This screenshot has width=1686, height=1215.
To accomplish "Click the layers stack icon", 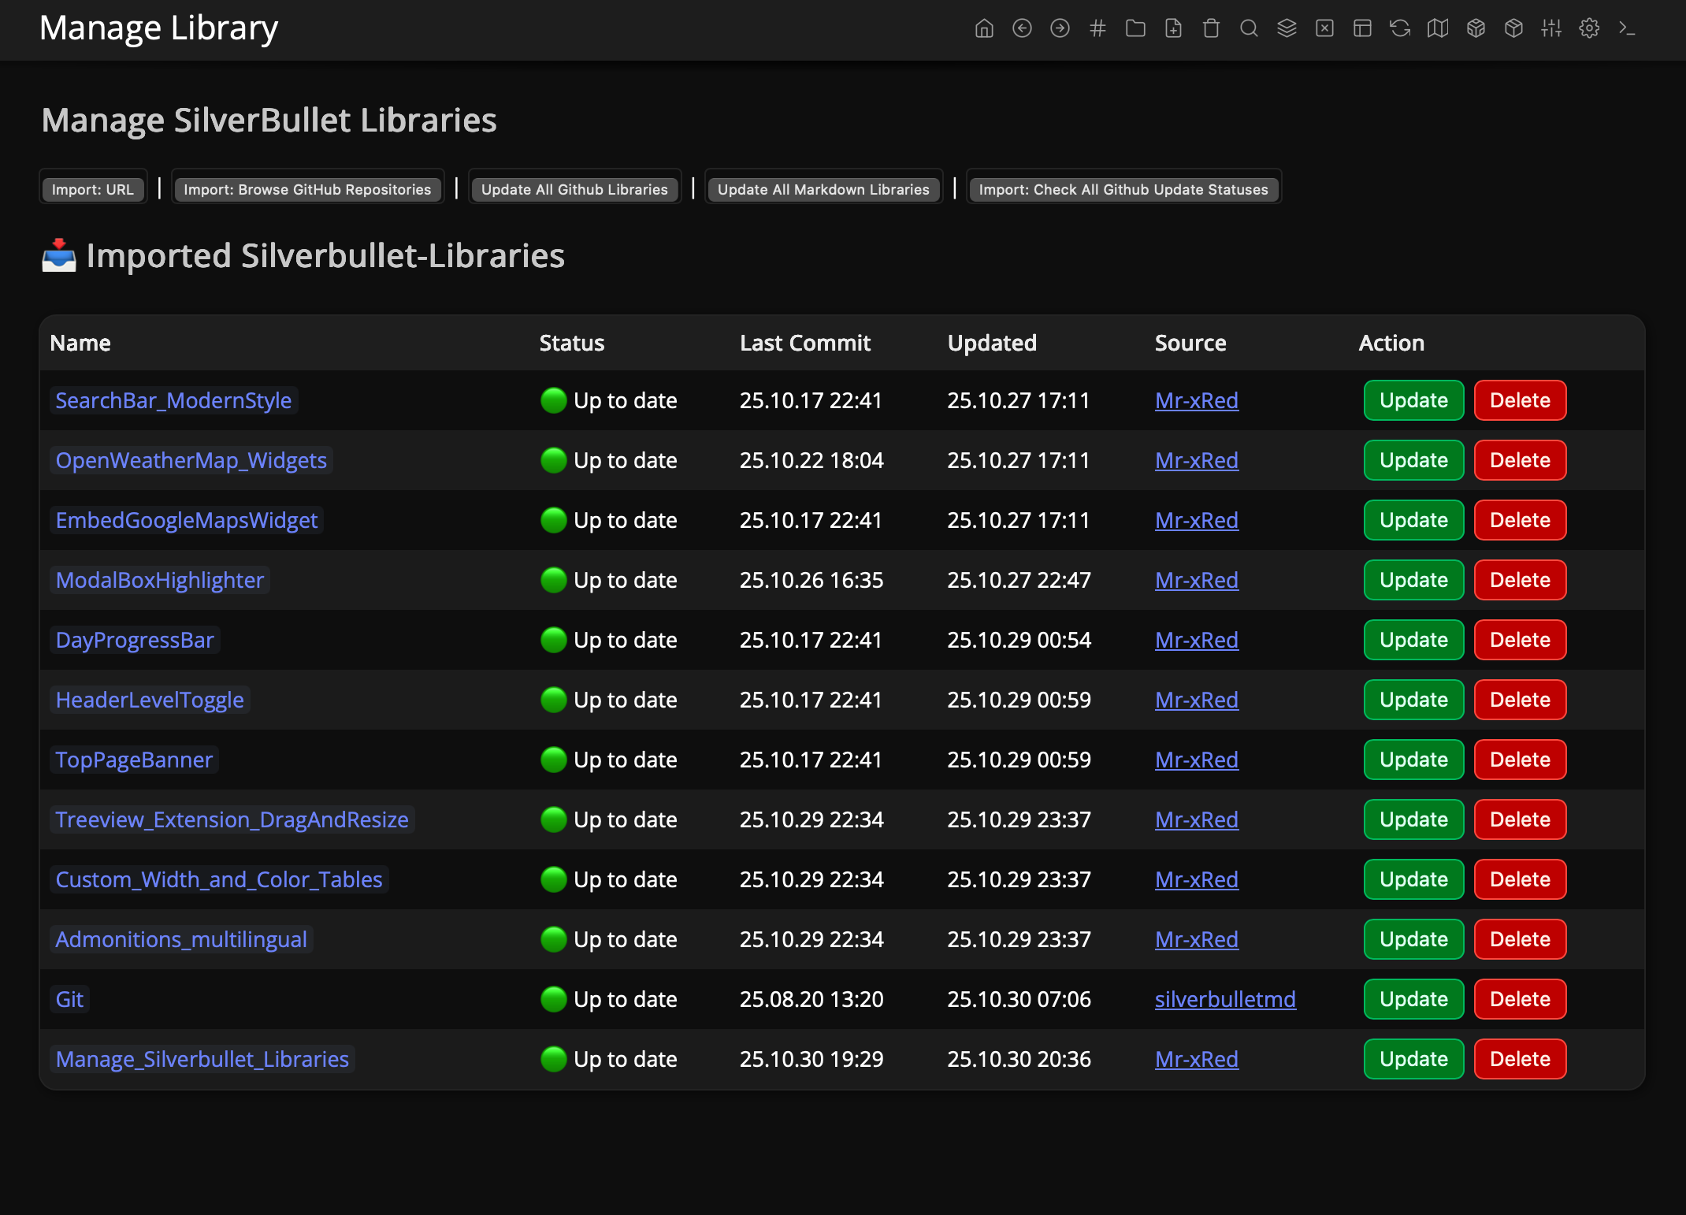I will point(1287,29).
